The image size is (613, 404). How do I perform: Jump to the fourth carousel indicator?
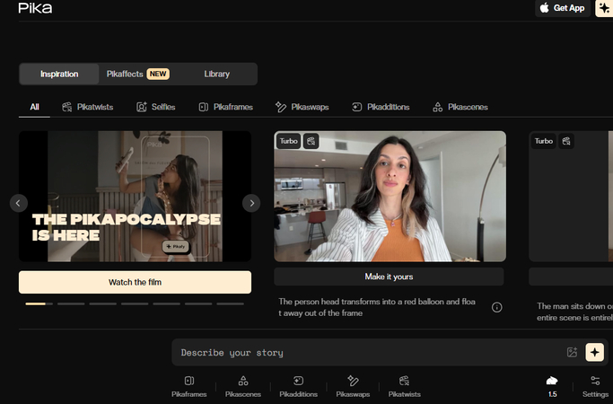pyautogui.click(x=135, y=303)
